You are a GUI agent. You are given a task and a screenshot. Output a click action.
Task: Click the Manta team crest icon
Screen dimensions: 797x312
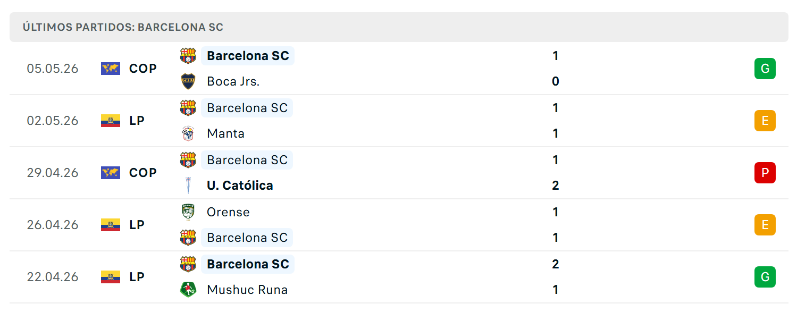tap(188, 133)
